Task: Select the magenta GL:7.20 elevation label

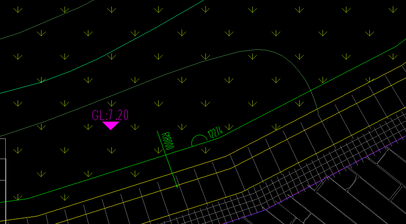Action: (110, 115)
